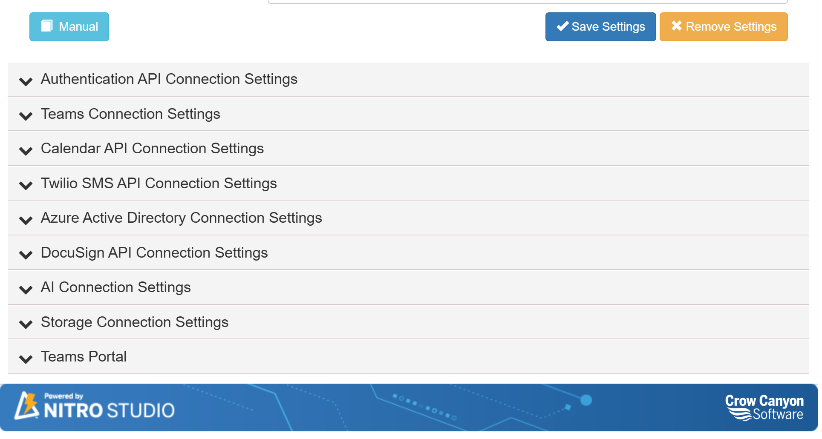
Task: Open AI Connection Settings section title
Action: (115, 287)
